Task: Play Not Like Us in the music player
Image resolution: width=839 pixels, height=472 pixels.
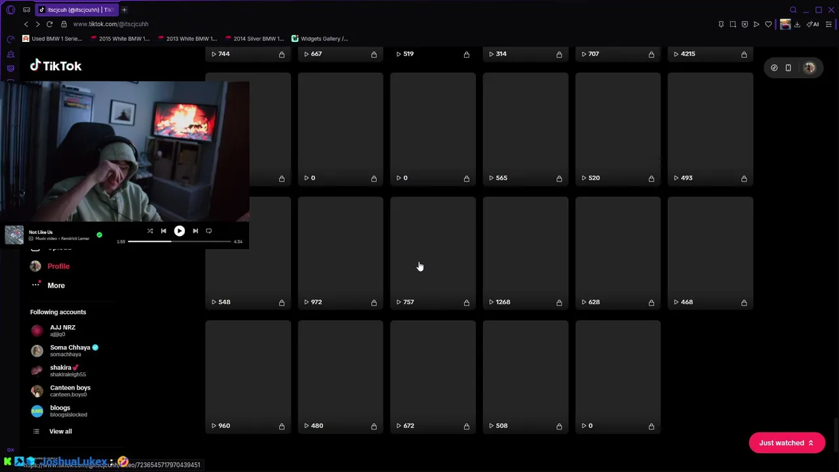Action: [179, 231]
